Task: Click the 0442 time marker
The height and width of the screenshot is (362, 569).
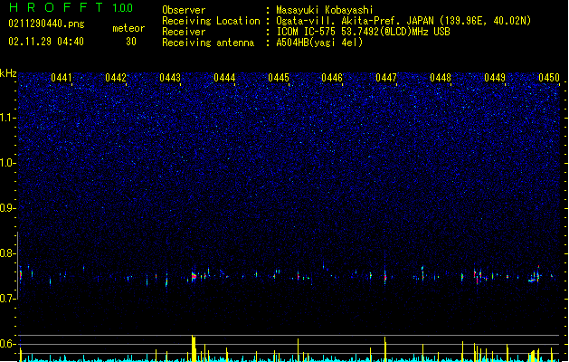Action: [x=116, y=78]
